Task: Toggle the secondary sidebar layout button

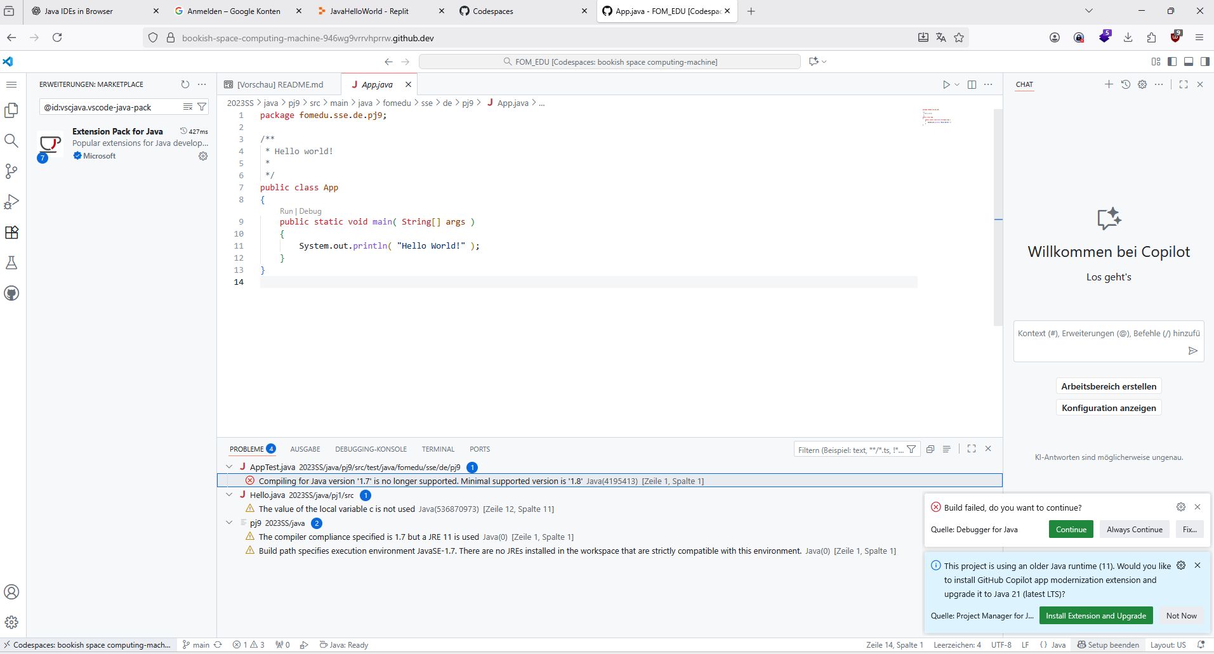Action: [x=1204, y=62]
